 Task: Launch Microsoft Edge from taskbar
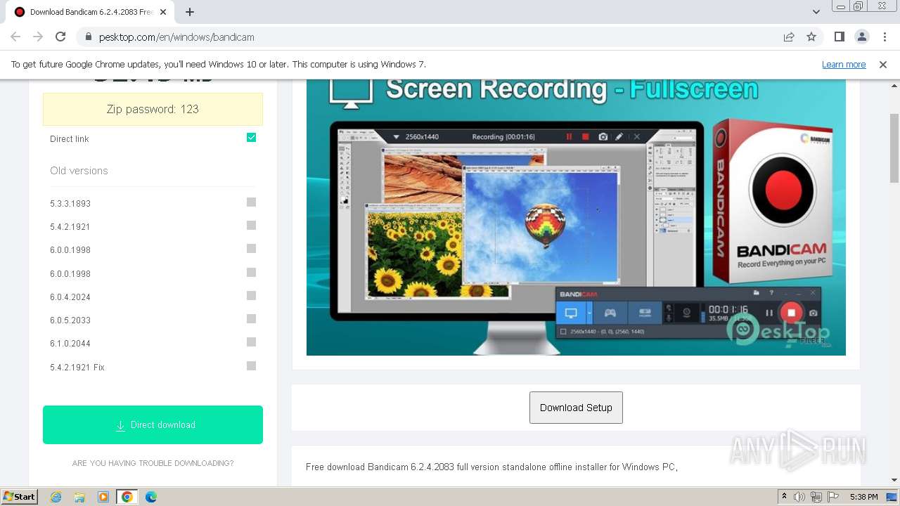(x=151, y=497)
